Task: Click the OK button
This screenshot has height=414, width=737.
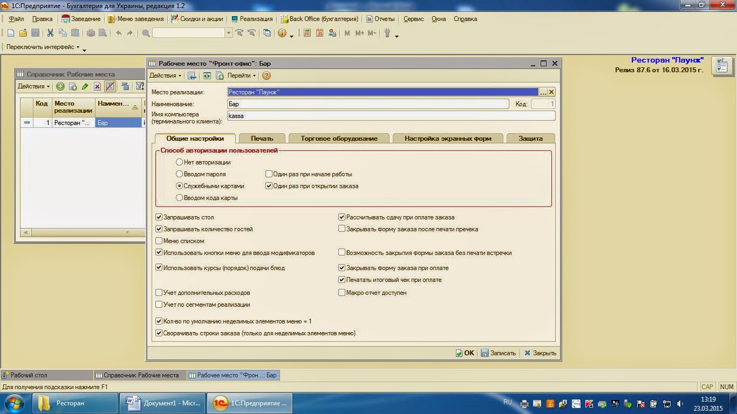Action: point(465,353)
